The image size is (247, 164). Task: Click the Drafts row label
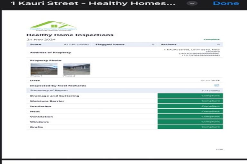coord(36,127)
